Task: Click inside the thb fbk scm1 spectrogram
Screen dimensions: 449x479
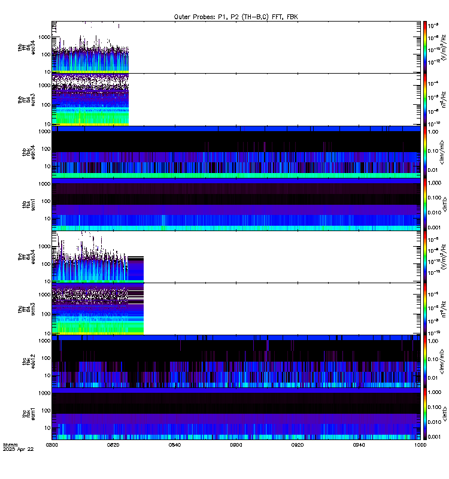Action: 236,204
